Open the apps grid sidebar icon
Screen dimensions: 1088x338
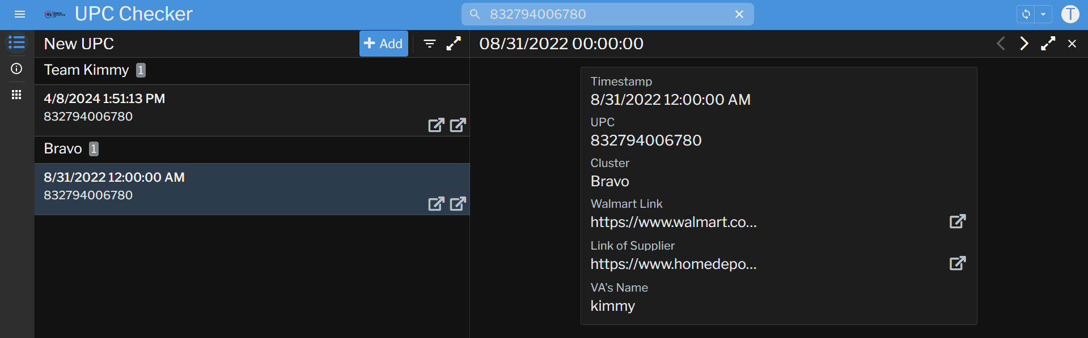[x=16, y=95]
